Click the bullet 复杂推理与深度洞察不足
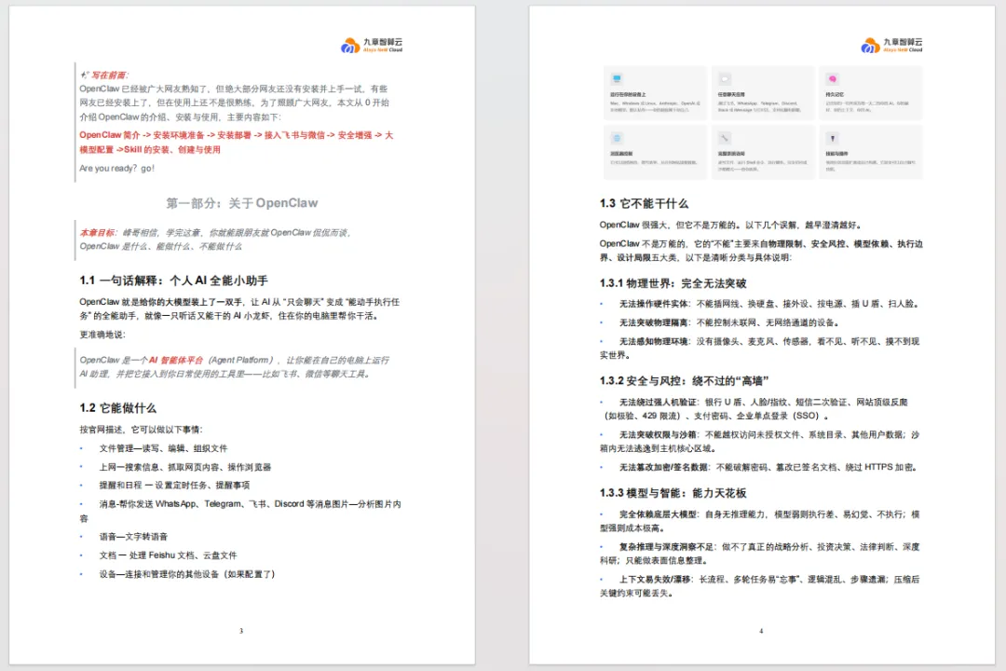This screenshot has height=671, width=1006. point(760,554)
